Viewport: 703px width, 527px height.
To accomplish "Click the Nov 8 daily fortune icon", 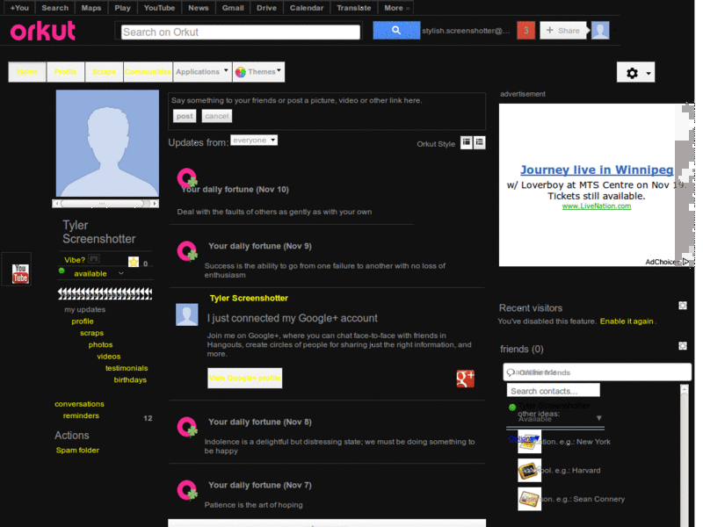I will [187, 427].
